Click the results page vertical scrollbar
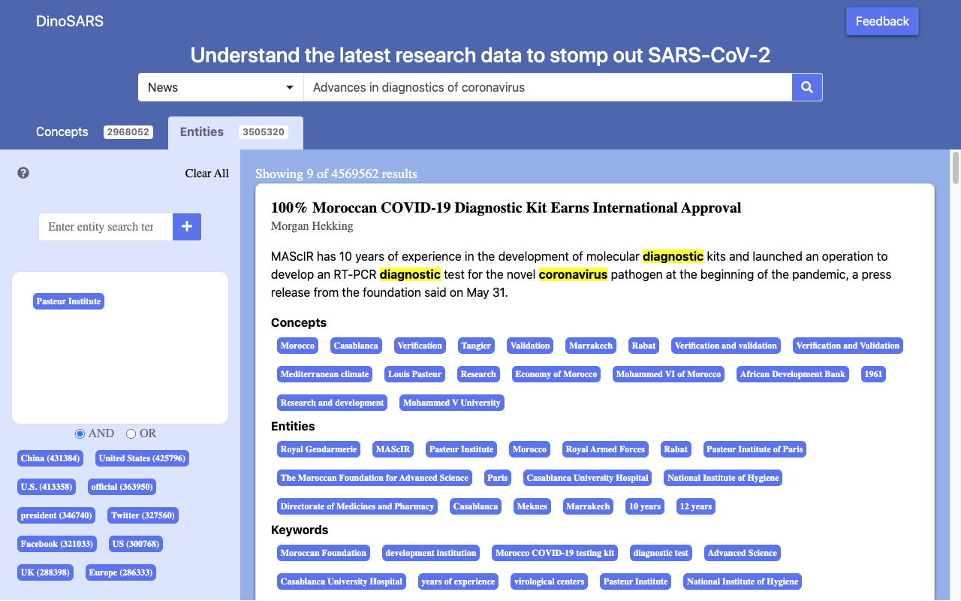 [955, 168]
